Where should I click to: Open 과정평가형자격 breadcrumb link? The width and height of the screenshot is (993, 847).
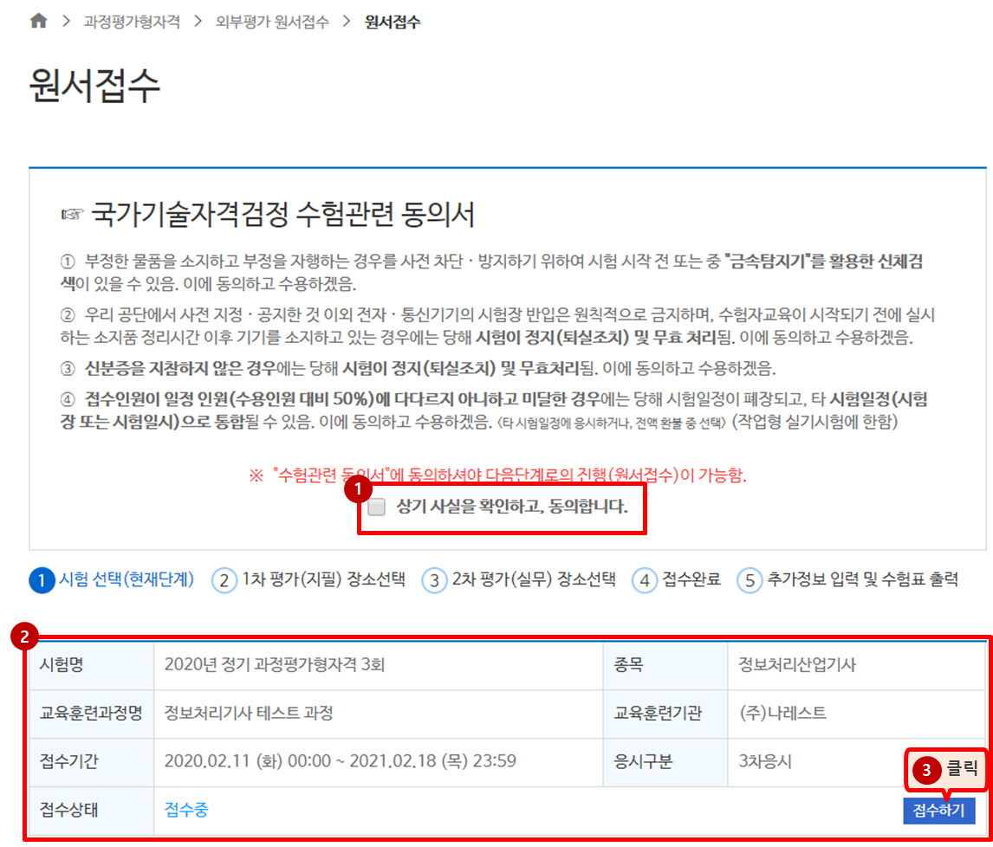pyautogui.click(x=132, y=23)
